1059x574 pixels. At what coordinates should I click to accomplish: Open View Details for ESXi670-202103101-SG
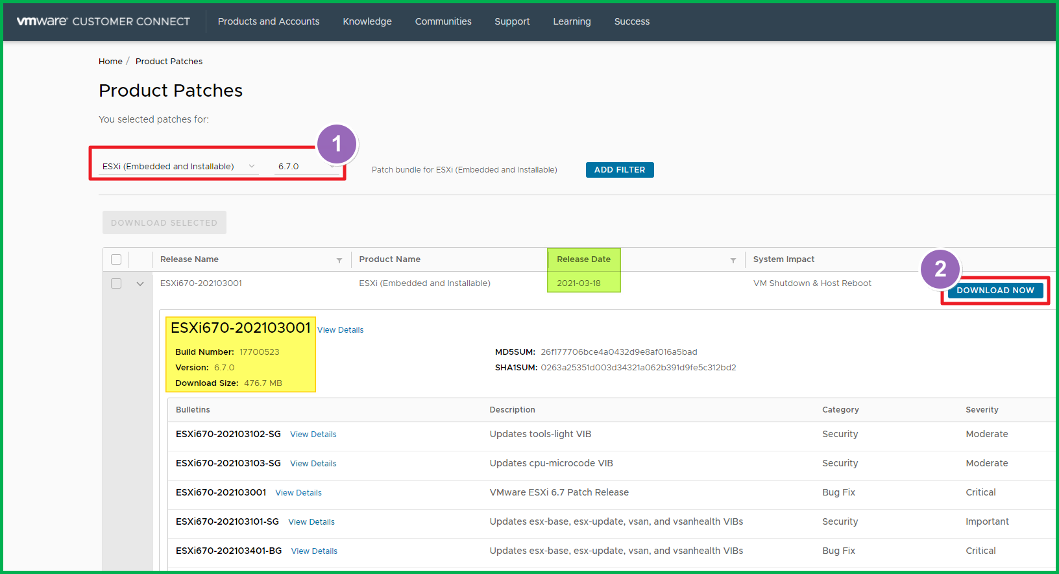coord(311,522)
